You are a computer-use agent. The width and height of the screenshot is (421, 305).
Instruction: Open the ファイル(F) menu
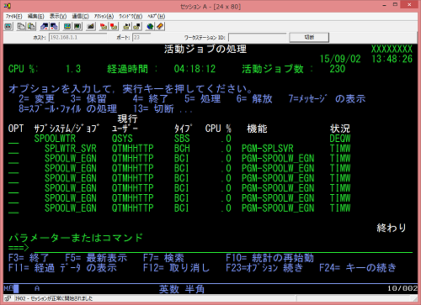click(13, 16)
